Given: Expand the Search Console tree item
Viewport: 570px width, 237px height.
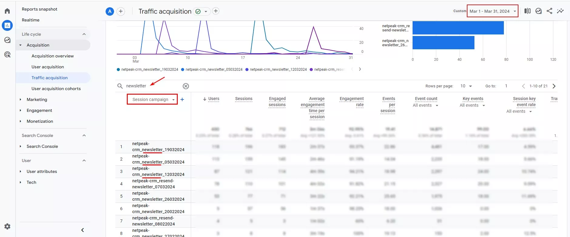Looking at the screenshot, I should point(42,146).
